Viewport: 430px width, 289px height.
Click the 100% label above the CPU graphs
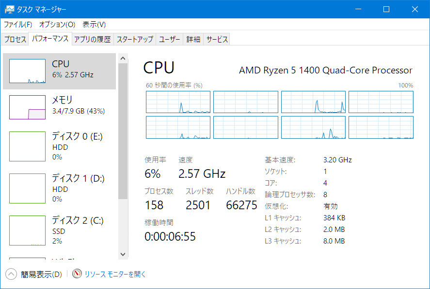click(x=407, y=85)
